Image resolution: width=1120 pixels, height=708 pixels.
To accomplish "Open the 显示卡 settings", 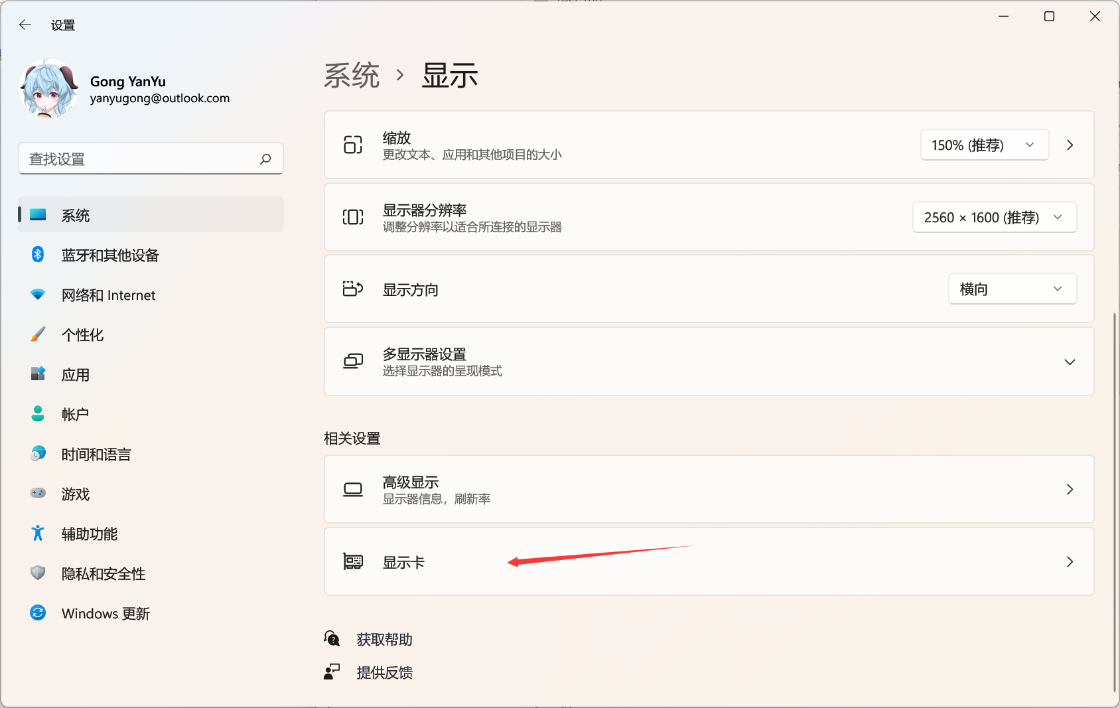I will (708, 562).
